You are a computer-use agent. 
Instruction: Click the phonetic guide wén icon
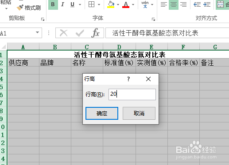pos(145,4)
